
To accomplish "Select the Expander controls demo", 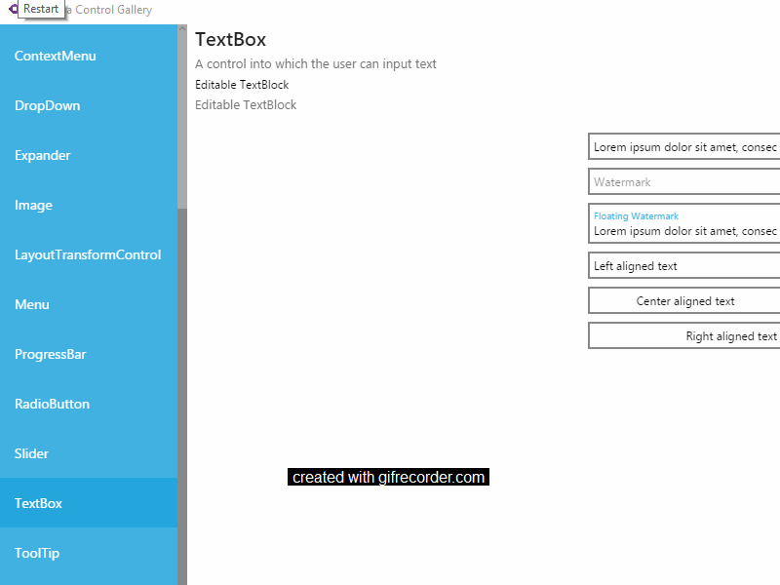I will coord(43,155).
